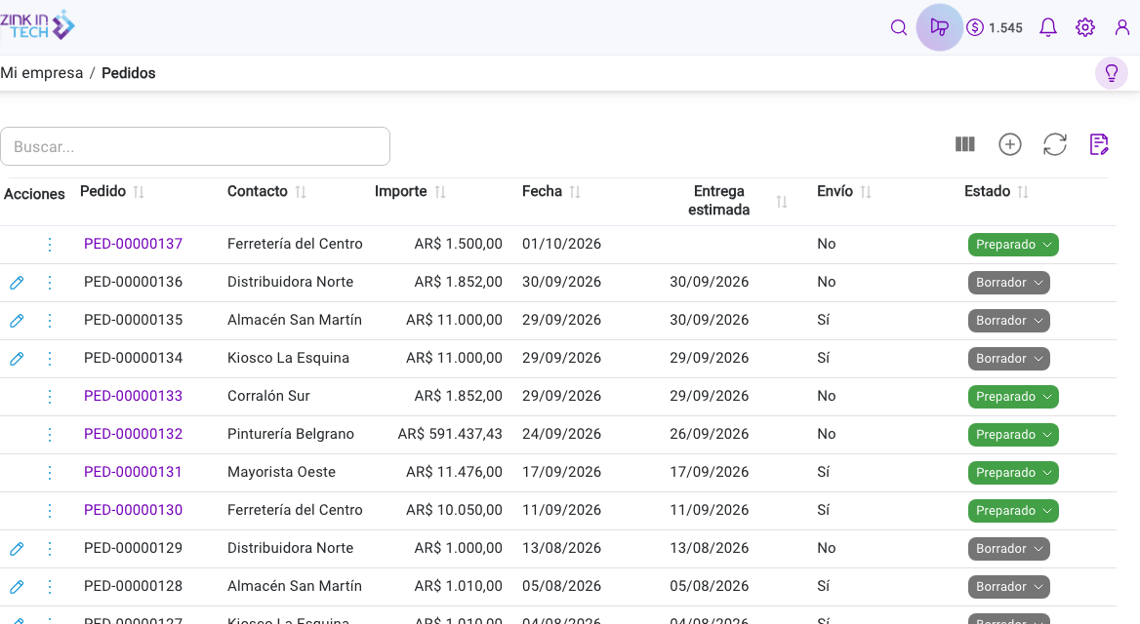Screen dimensions: 1140x624
Task: Edit order PED-00000134 with pencil icon
Action: 17,358
